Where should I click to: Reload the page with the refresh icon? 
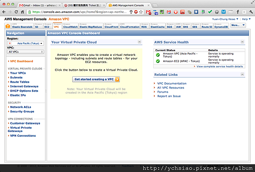click(16, 12)
